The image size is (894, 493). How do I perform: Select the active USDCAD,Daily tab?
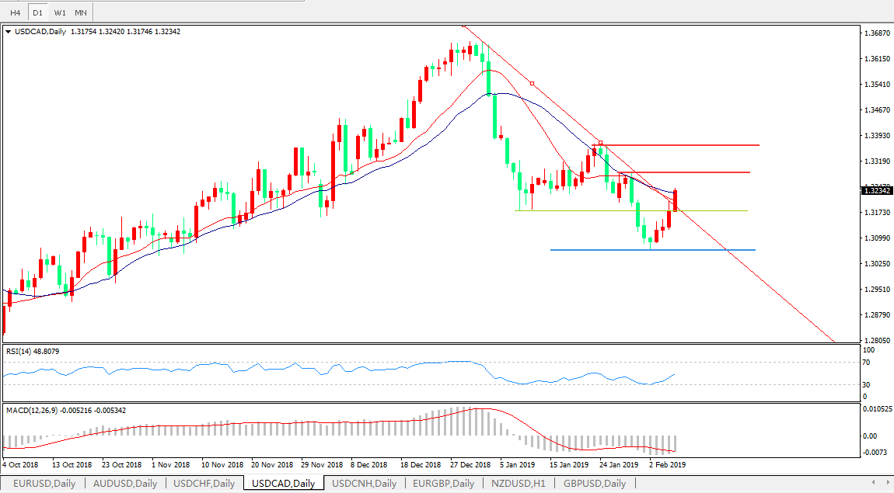tap(283, 484)
